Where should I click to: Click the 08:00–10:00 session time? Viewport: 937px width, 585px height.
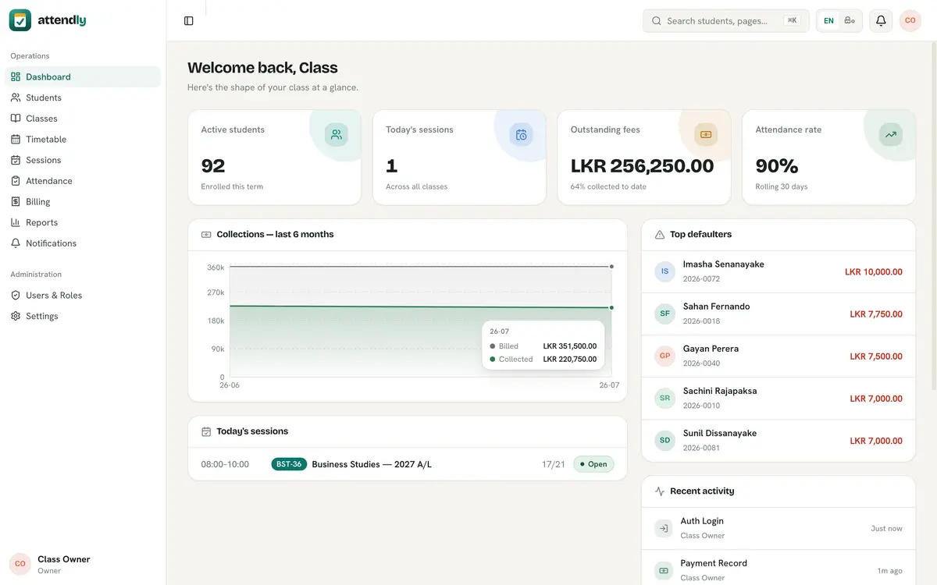[x=225, y=464]
